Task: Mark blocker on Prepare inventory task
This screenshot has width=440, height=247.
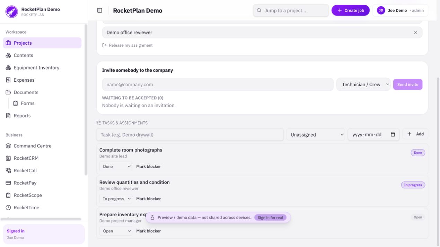Action: tap(148, 231)
